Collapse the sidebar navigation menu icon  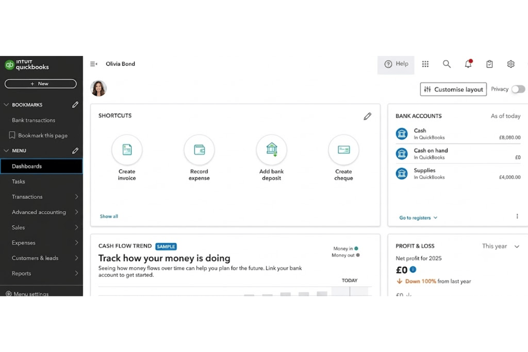(x=94, y=64)
